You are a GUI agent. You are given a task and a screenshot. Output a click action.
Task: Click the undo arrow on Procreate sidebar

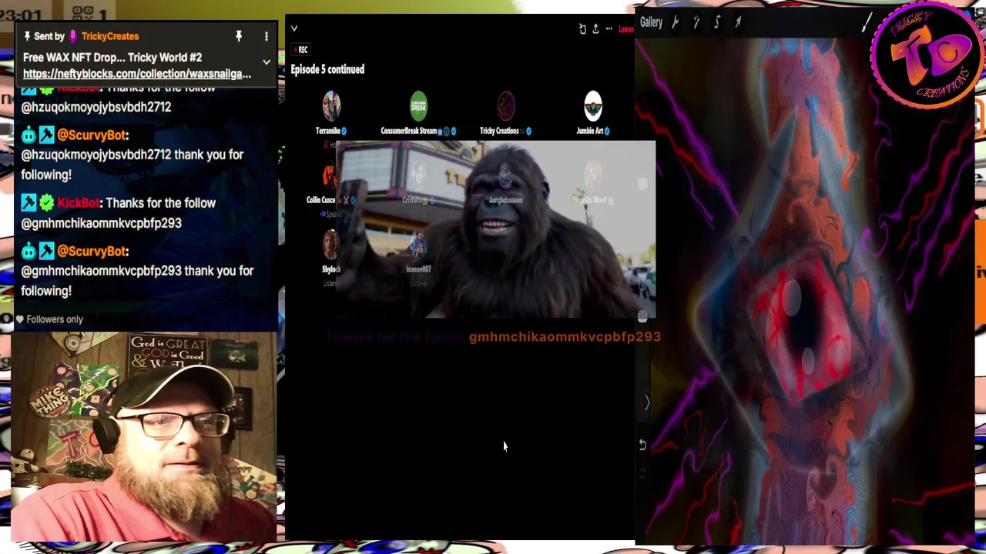click(642, 445)
